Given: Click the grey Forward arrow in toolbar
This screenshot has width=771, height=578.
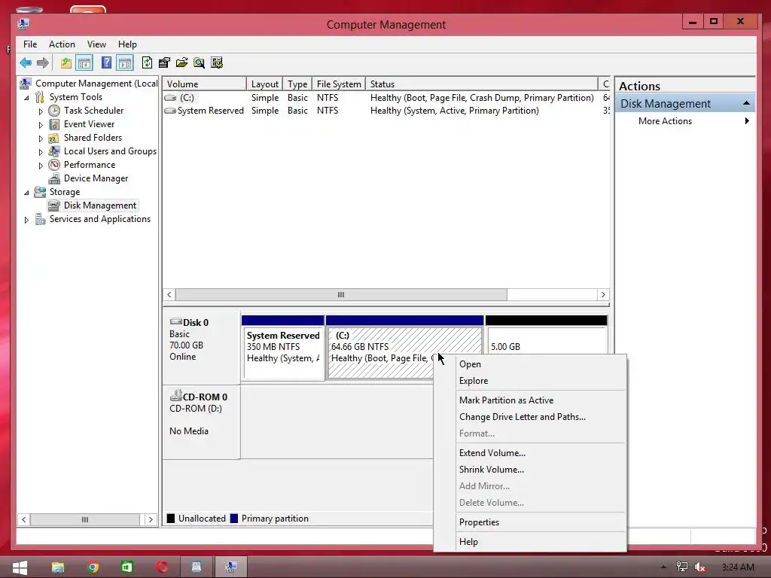Looking at the screenshot, I should [x=43, y=62].
